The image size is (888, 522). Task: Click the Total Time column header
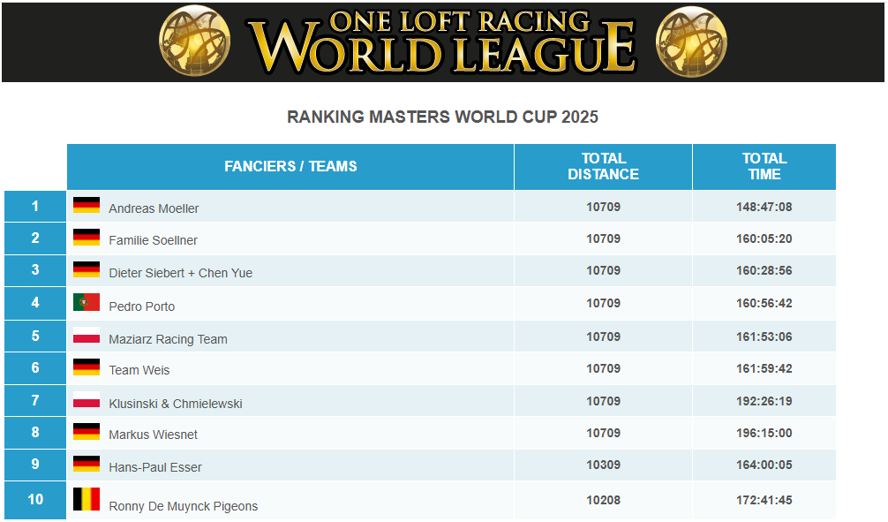[x=764, y=167]
